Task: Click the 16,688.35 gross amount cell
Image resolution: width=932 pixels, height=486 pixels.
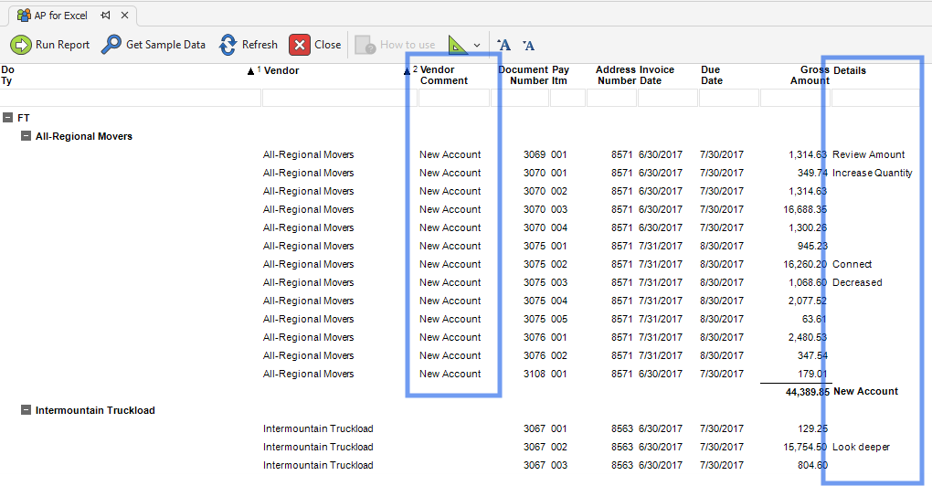Action: 805,210
